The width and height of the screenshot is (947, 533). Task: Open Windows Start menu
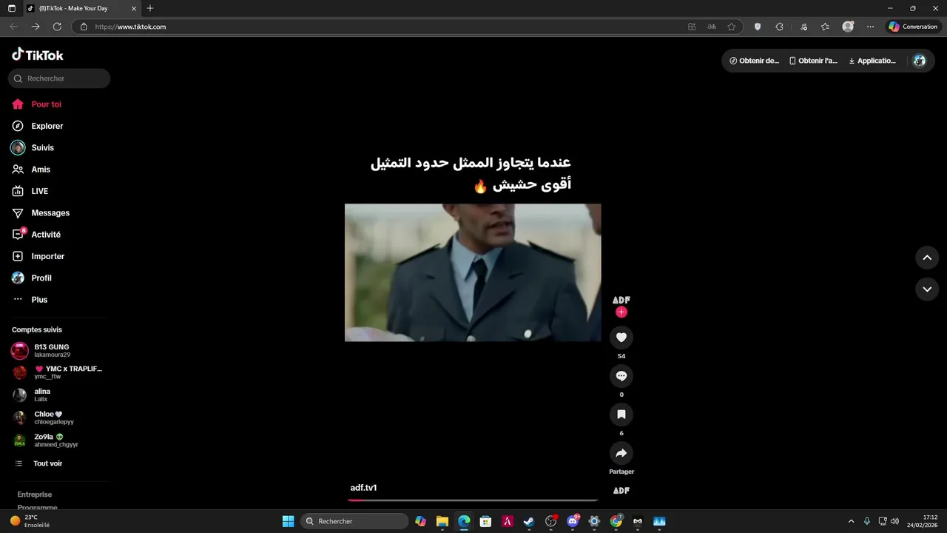coord(289,521)
